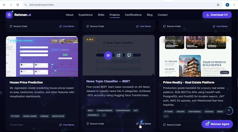Click the POSTGRESQL tag
The image size is (238, 132).
pyautogui.click(x=195, y=111)
